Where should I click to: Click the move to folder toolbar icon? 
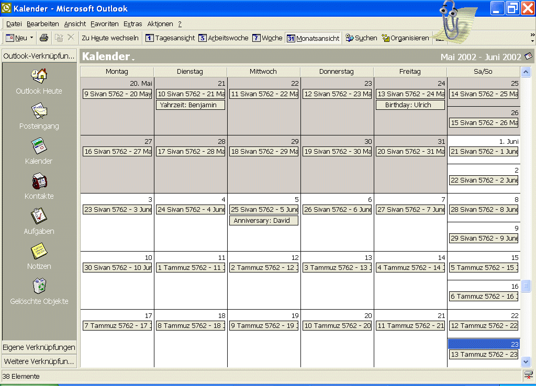coord(59,38)
